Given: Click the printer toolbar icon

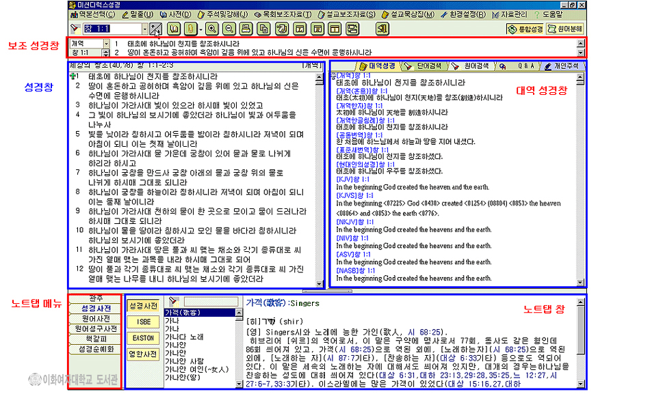Looking at the screenshot, I should [246, 29].
